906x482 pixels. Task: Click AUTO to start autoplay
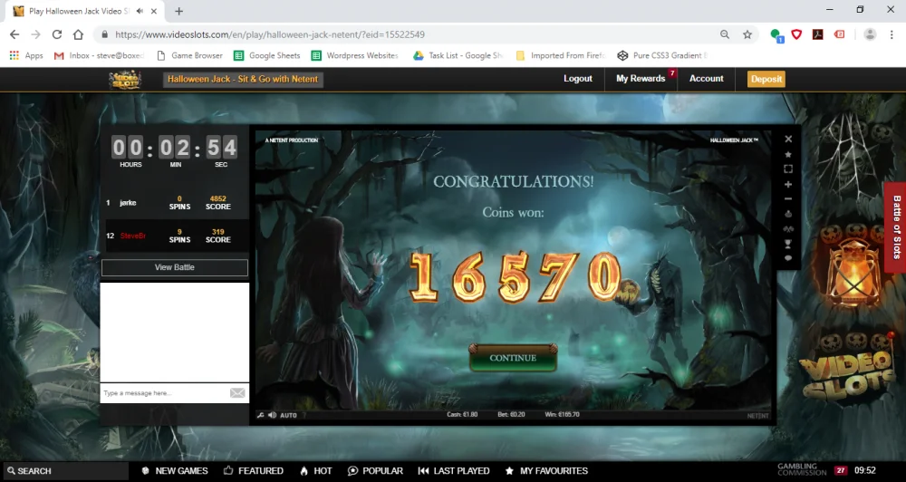(x=288, y=415)
